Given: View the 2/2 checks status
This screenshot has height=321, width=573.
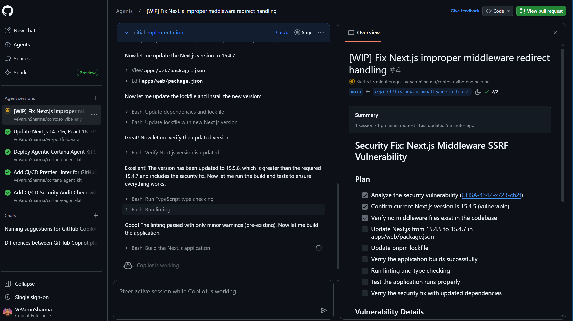Looking at the screenshot, I should tap(491, 92).
